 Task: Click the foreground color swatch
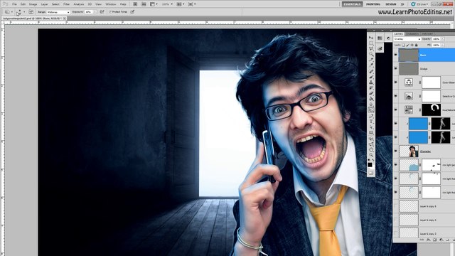[x=370, y=164]
